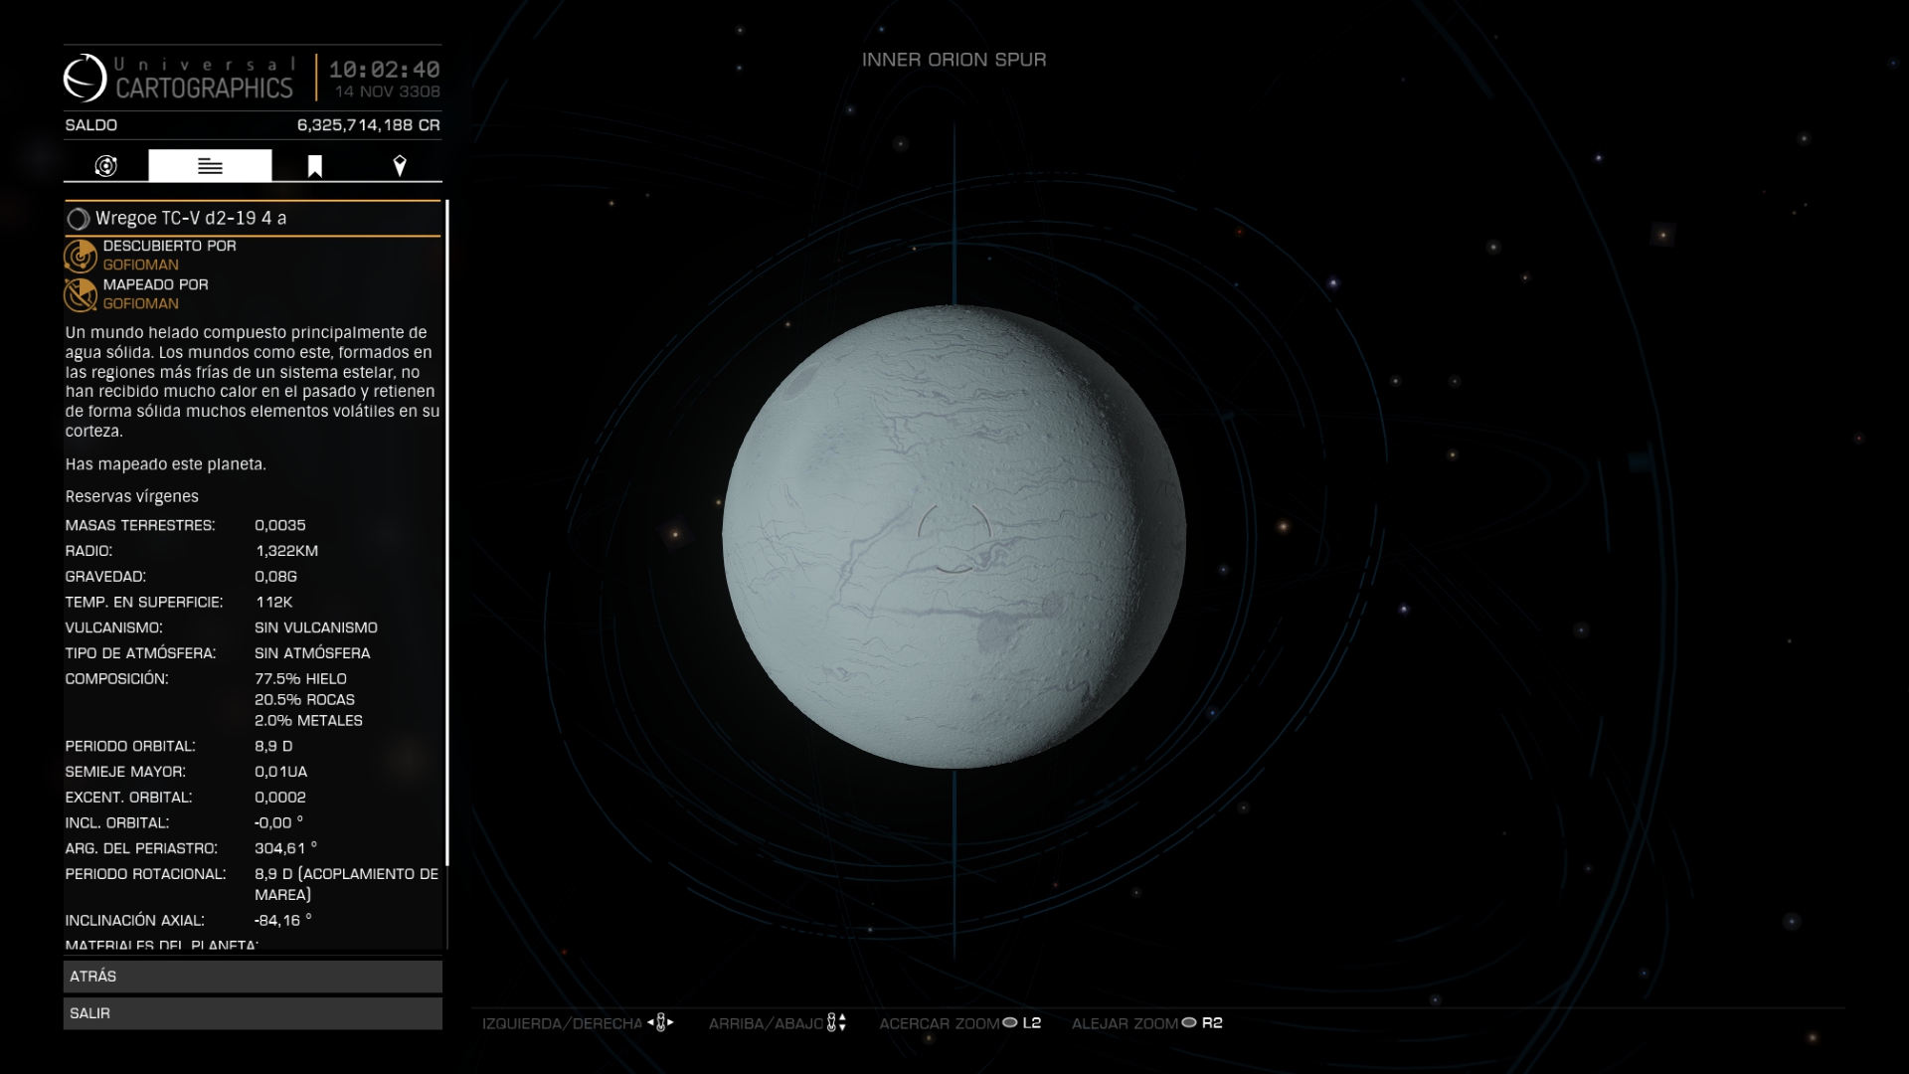This screenshot has width=1909, height=1074.
Task: Click the planet icon beside Wregoe TC-V d2-19 4 a
Action: (78, 219)
